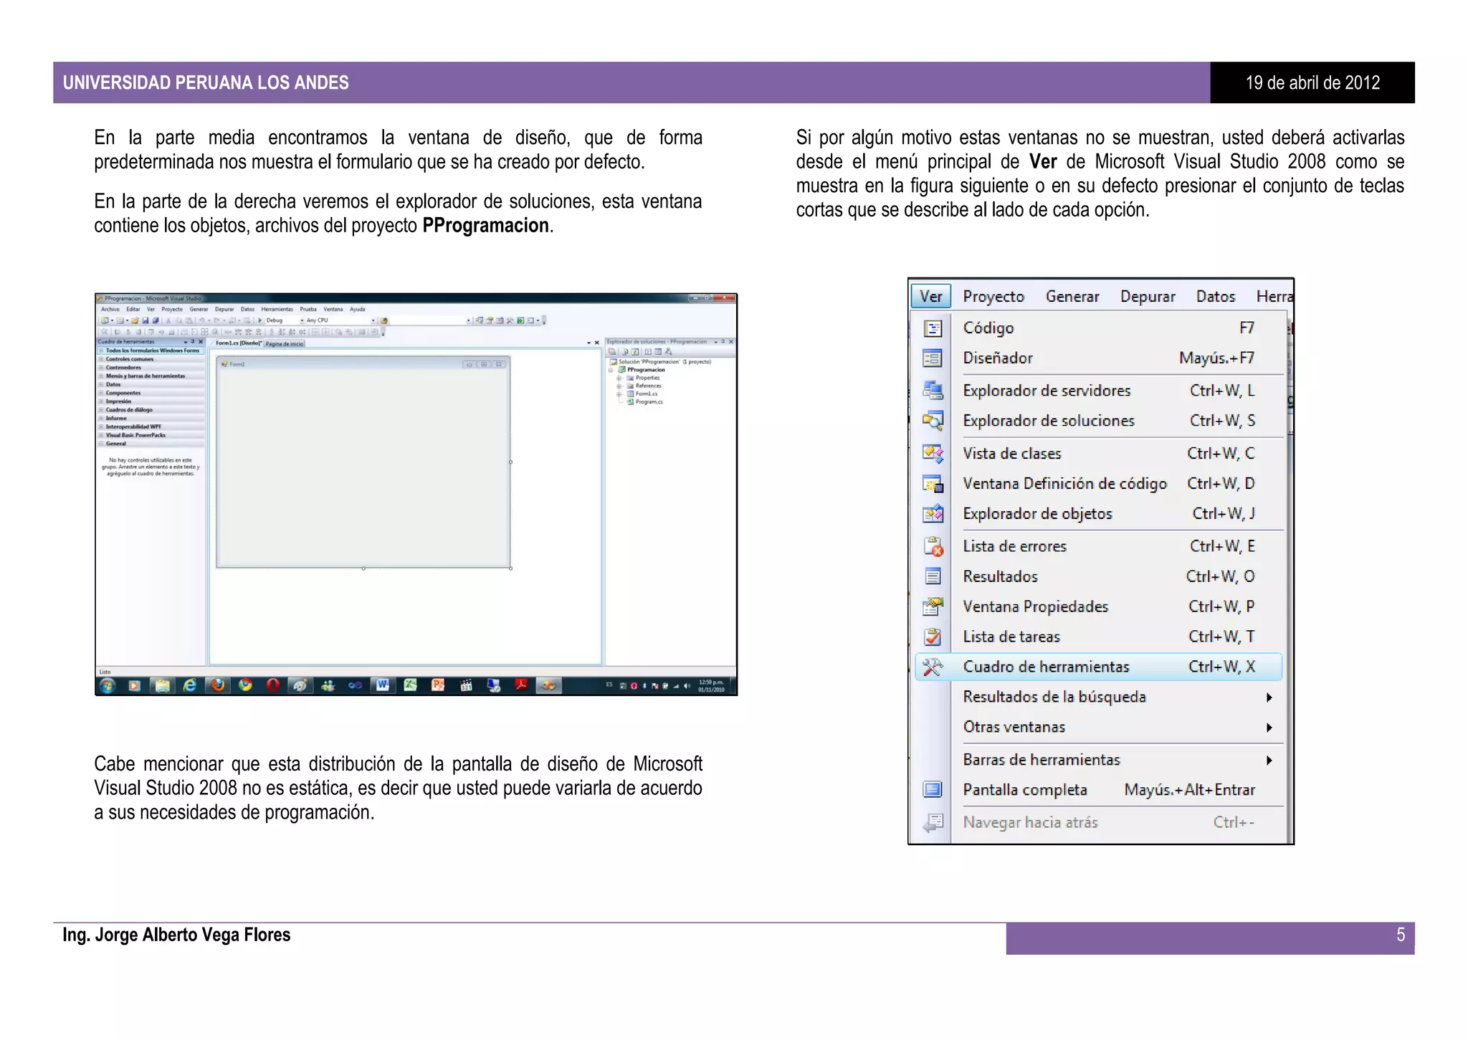Select Form1.cs in the solution explorer
The image size is (1468, 1038).
[646, 394]
